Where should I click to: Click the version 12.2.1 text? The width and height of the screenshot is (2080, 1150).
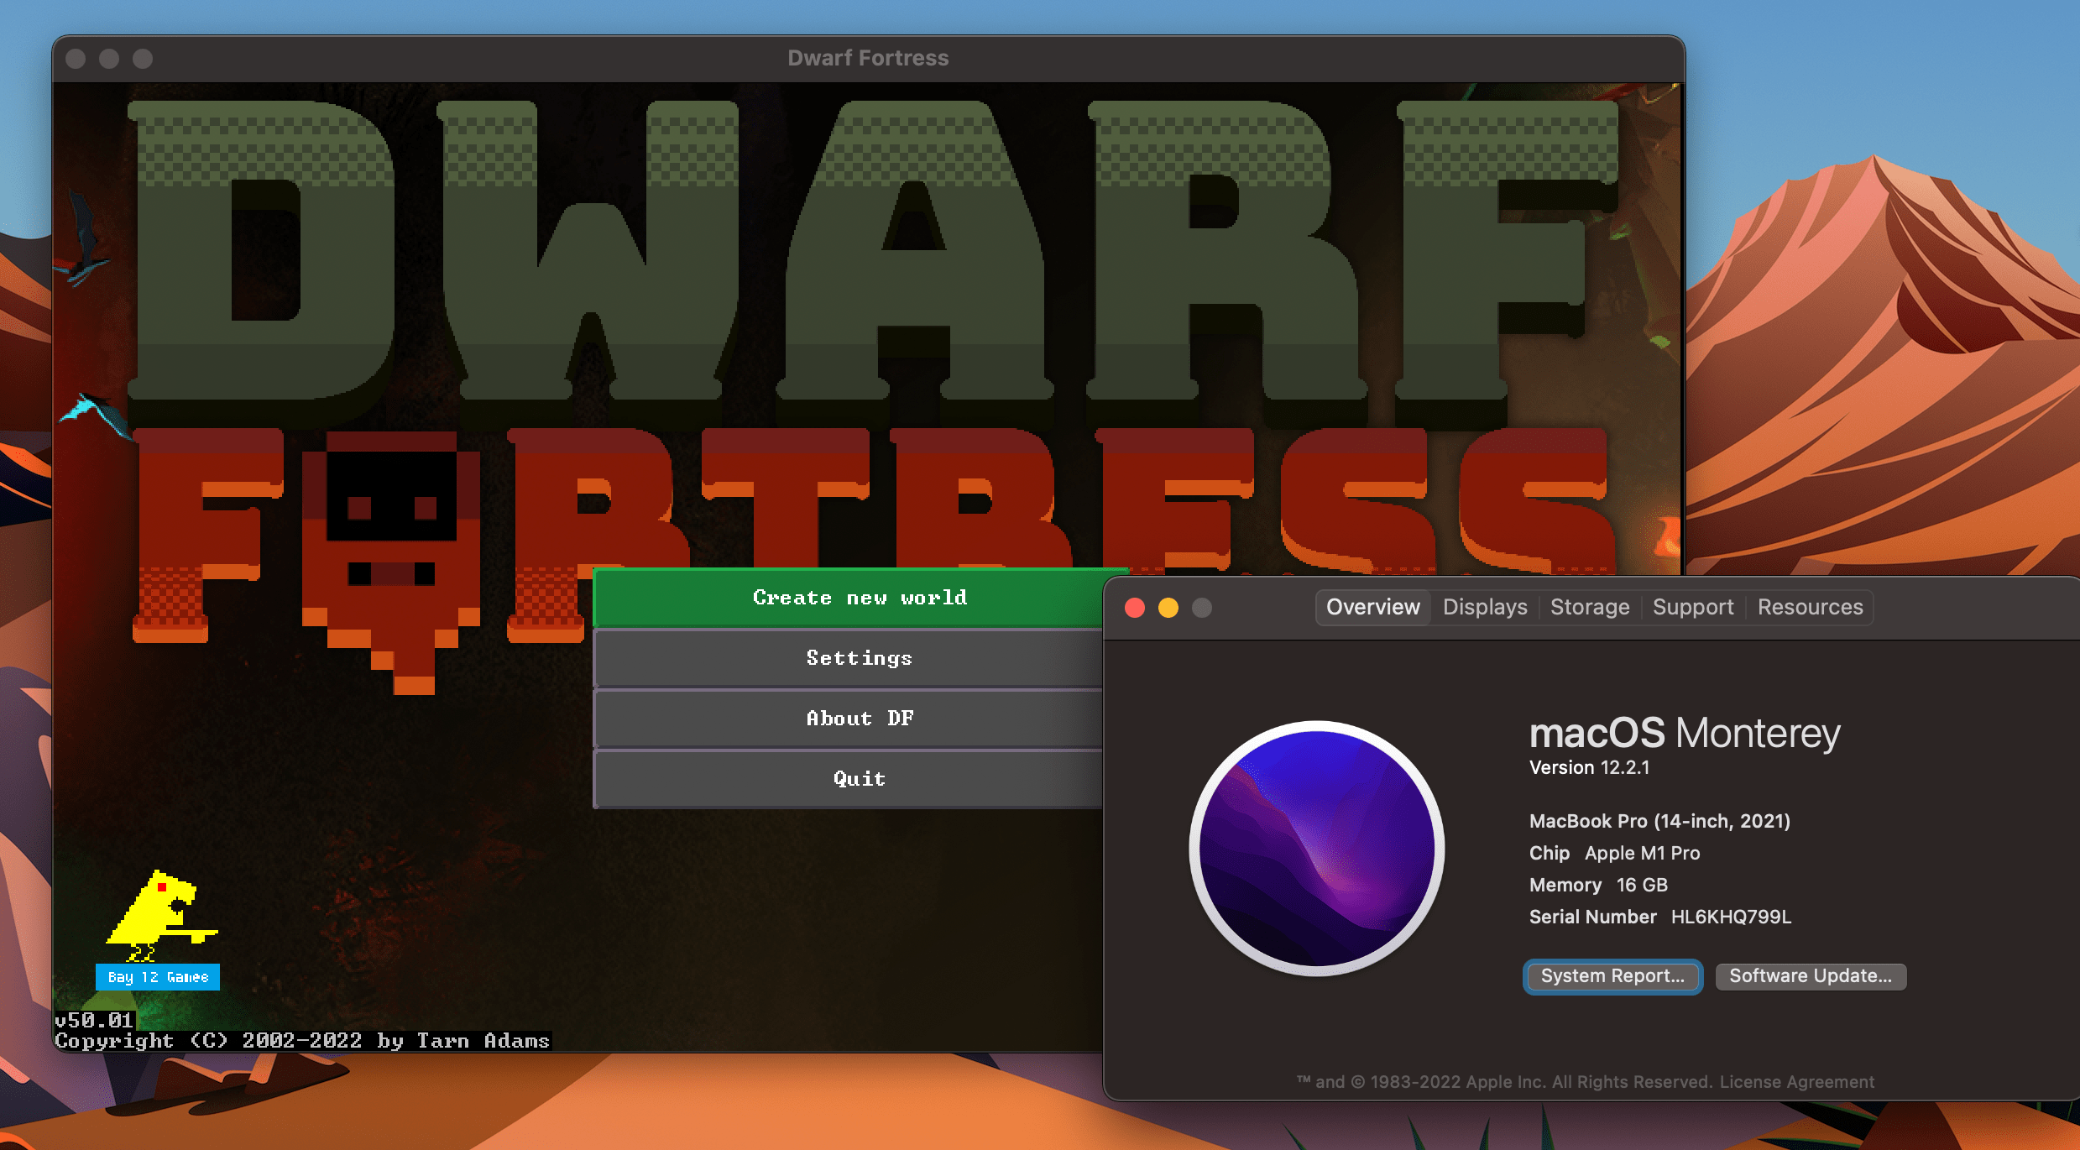coord(1591,766)
